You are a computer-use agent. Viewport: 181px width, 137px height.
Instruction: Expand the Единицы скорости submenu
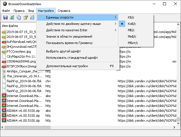point(77,17)
